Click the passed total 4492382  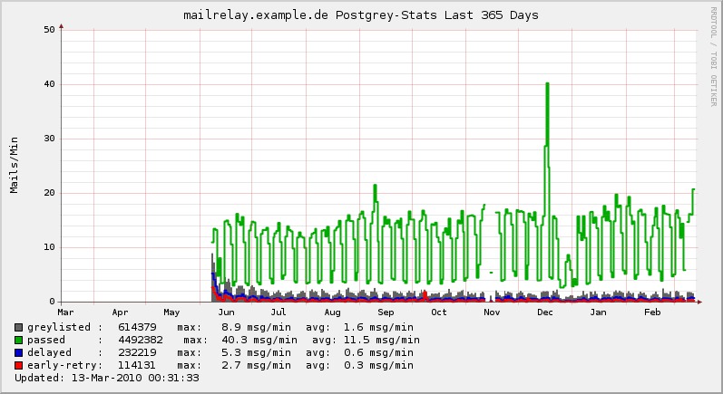coord(141,341)
